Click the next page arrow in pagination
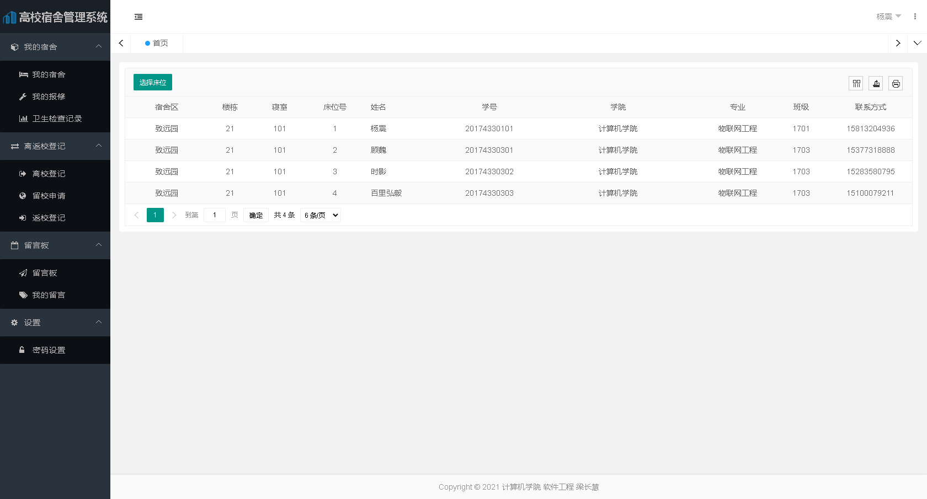The width and height of the screenshot is (927, 499). pyautogui.click(x=174, y=215)
